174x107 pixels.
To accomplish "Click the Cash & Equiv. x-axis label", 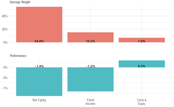I will 142,102.
